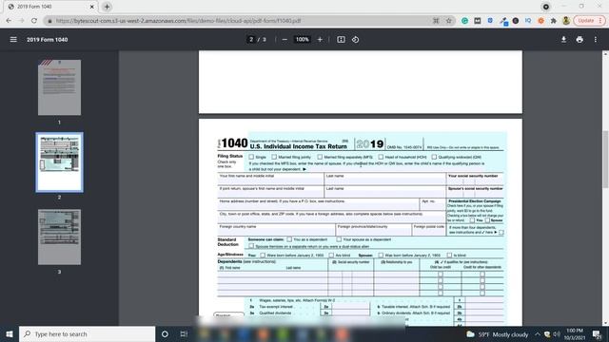Click the fit to page icon
609x342 pixels.
click(x=341, y=40)
